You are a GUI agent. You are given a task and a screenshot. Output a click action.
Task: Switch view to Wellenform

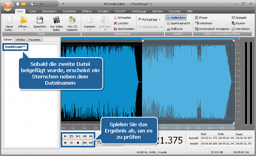pos(176,18)
